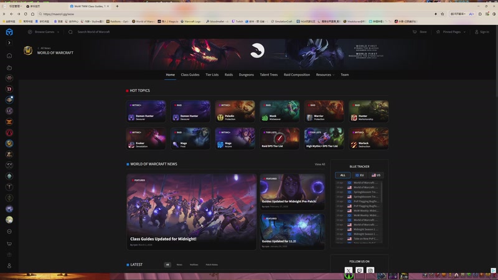The width and height of the screenshot is (498, 280).
Task: Open the Browse Games dropdown
Action: click(x=44, y=32)
